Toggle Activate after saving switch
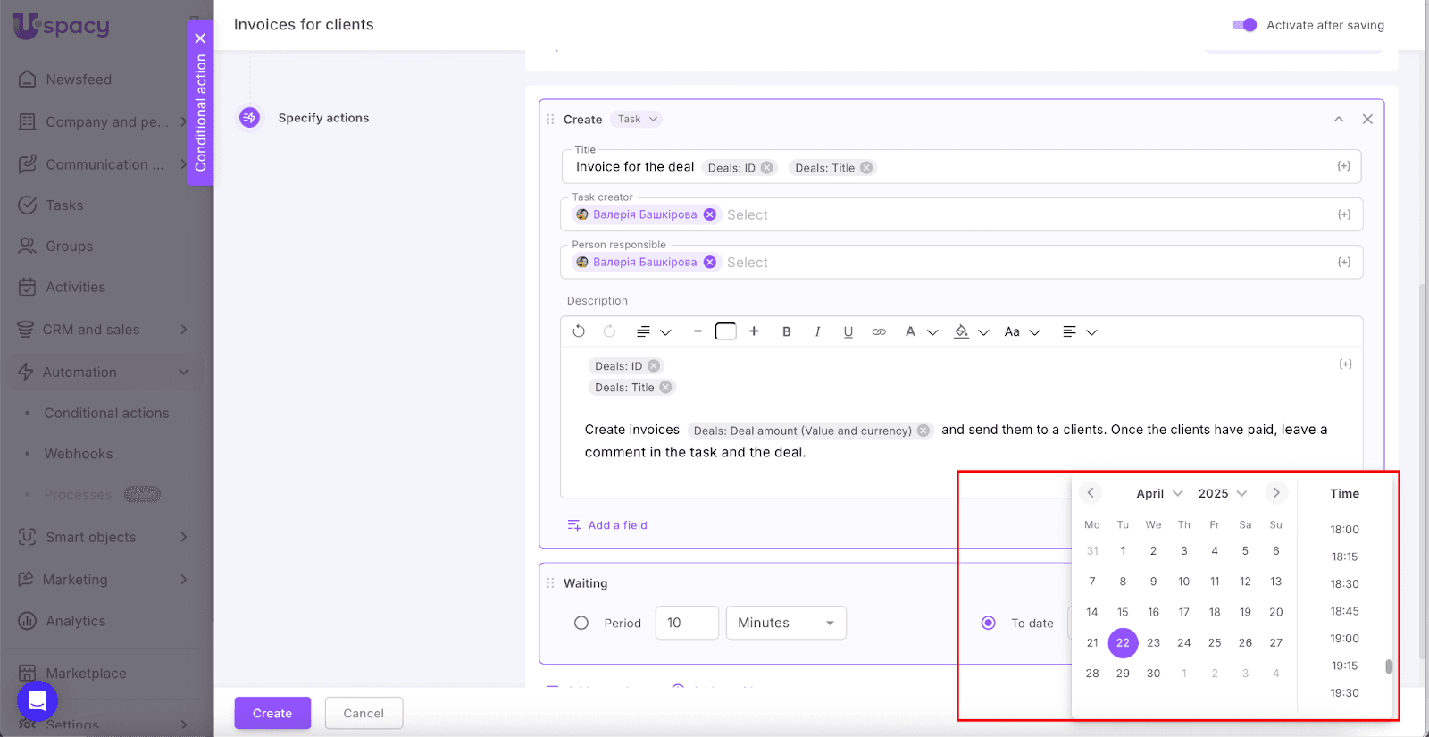1429x737 pixels. tap(1244, 25)
